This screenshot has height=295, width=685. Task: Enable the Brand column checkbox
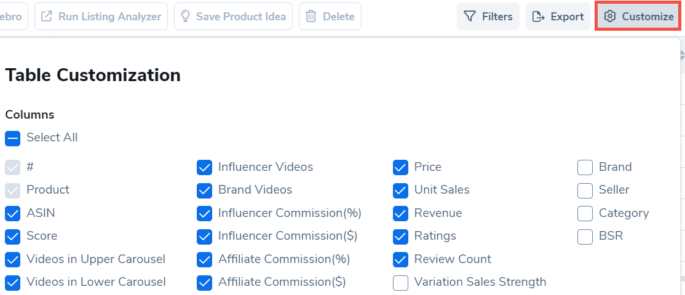click(585, 167)
